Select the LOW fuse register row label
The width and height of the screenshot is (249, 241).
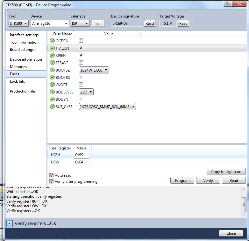pyautogui.click(x=55, y=162)
